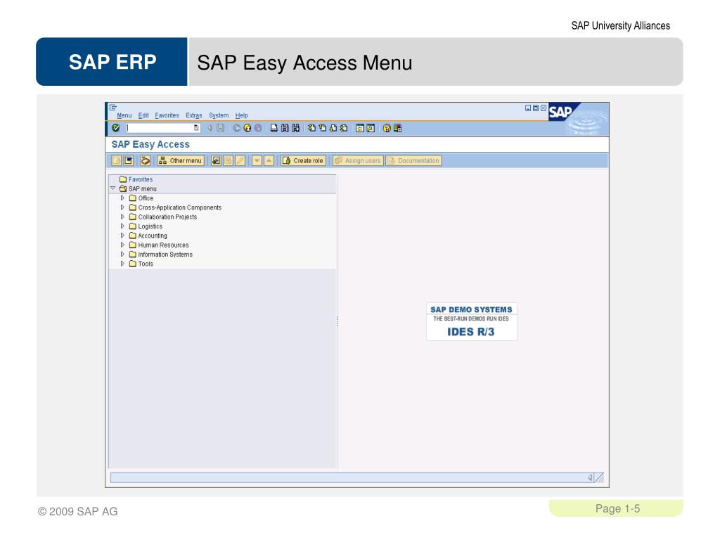This screenshot has height=540, width=720.
Task: Select the 'SAP menu' tree label
Action: point(142,188)
